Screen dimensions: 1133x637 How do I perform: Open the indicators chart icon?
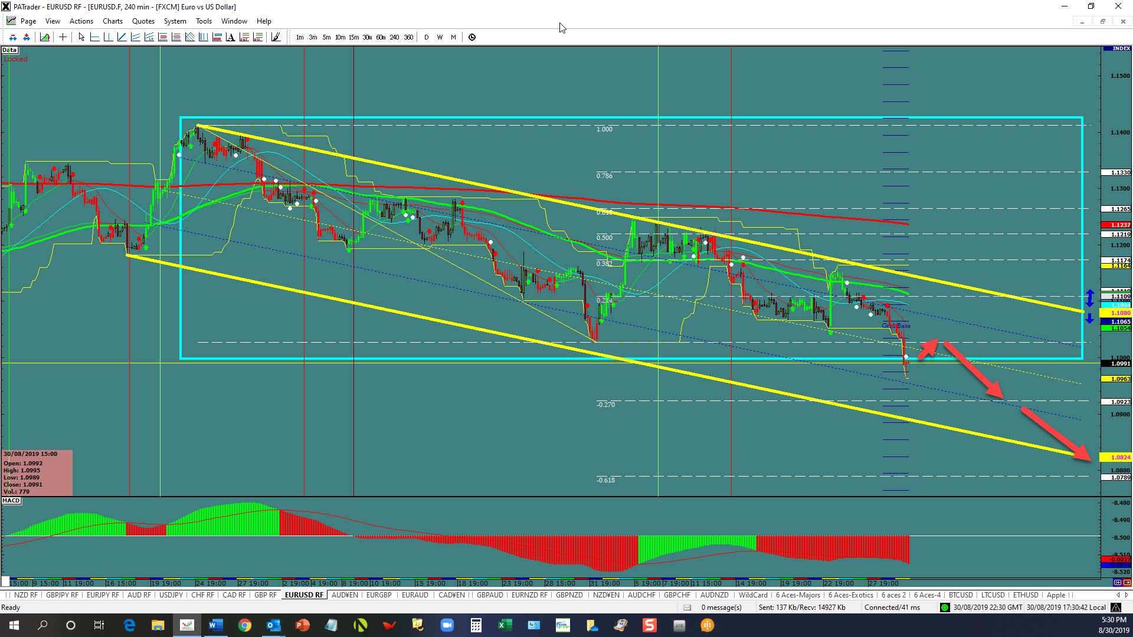pyautogui.click(x=45, y=37)
